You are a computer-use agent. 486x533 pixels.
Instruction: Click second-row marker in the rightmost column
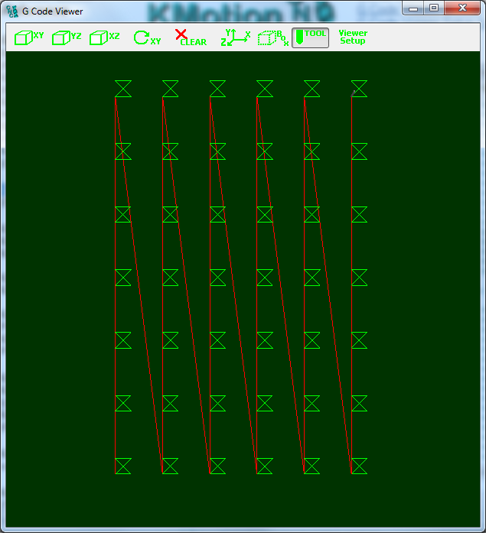(359, 151)
